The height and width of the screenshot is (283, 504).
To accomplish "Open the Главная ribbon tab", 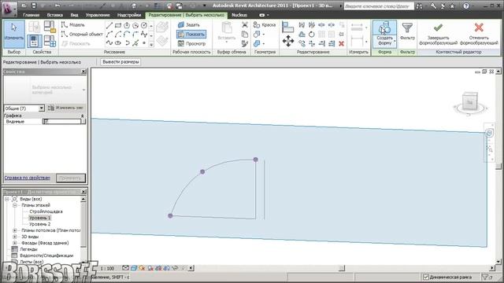I will point(31,15).
